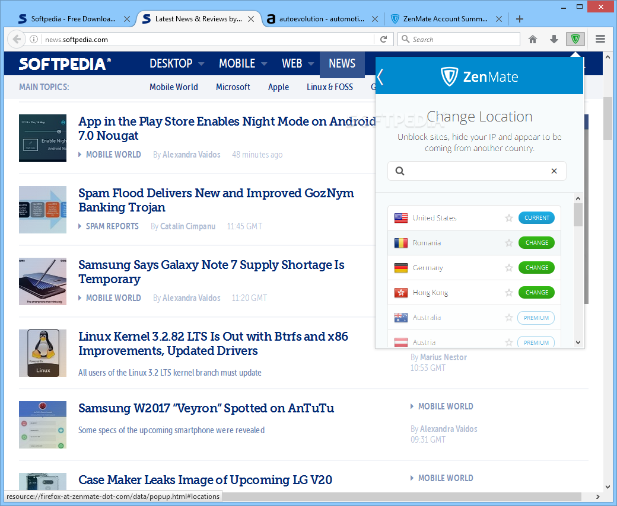The height and width of the screenshot is (506, 617).
Task: Open the Linux Kernel 3.2.82 LTS article
Action: [x=213, y=344]
